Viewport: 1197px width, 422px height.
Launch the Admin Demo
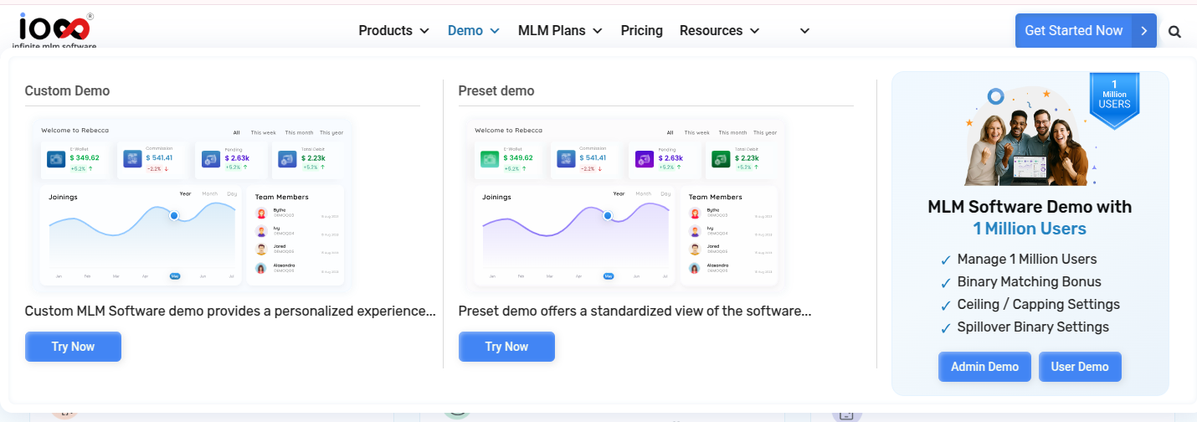(x=984, y=367)
